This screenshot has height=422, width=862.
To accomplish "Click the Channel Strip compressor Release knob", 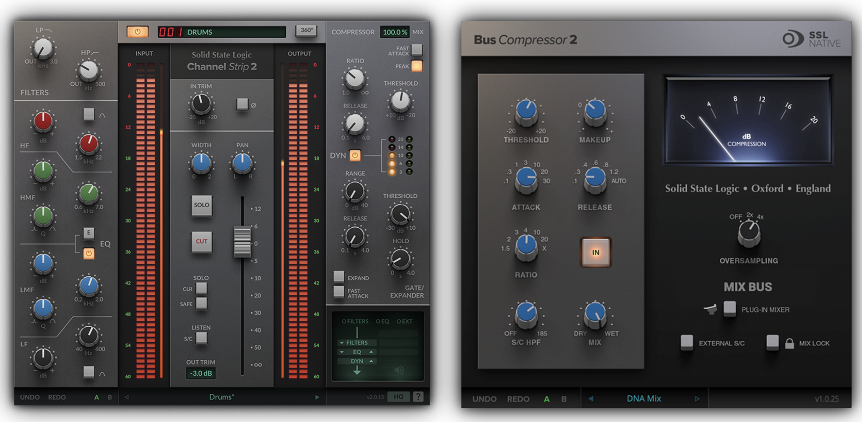I will (x=355, y=123).
